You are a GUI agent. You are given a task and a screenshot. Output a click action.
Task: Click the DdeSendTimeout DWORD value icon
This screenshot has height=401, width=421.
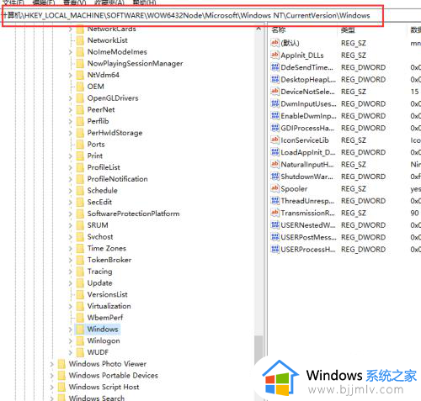[274, 67]
